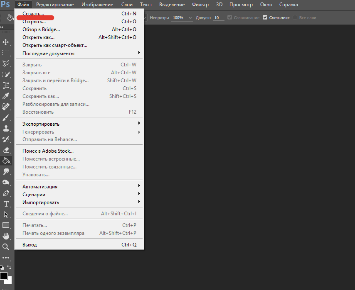Select the Paint Bucket tool in toolbar
The image size is (355, 290).
click(x=6, y=161)
